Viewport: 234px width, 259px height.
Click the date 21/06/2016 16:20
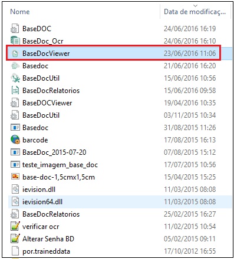[x=190, y=66]
